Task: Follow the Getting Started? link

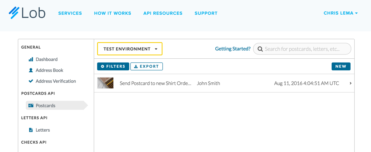Action: 233,49
